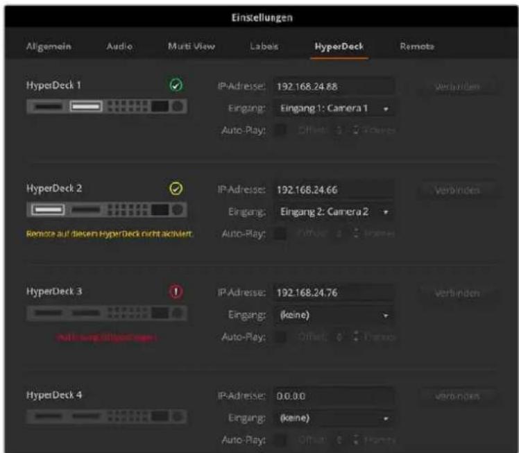Open the Labels tab
The width and height of the screenshot is (519, 453).
point(264,46)
